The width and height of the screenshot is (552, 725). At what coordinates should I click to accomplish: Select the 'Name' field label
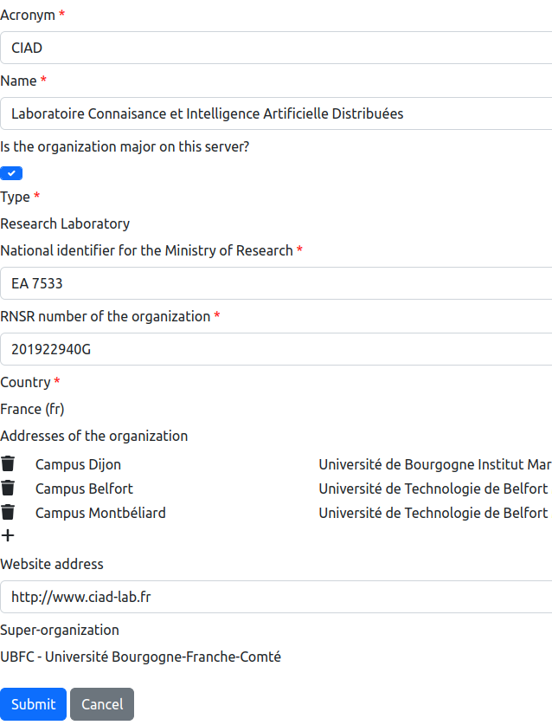(18, 81)
